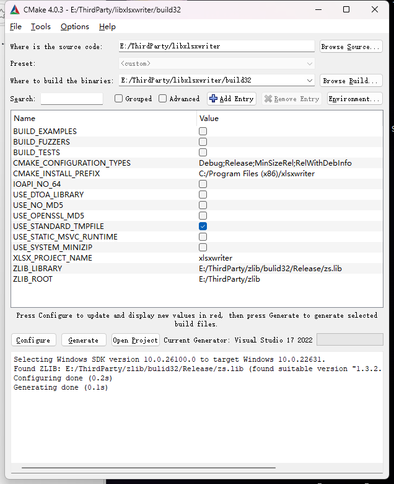Click the Generate button
The height and width of the screenshot is (484, 394).
click(84, 340)
